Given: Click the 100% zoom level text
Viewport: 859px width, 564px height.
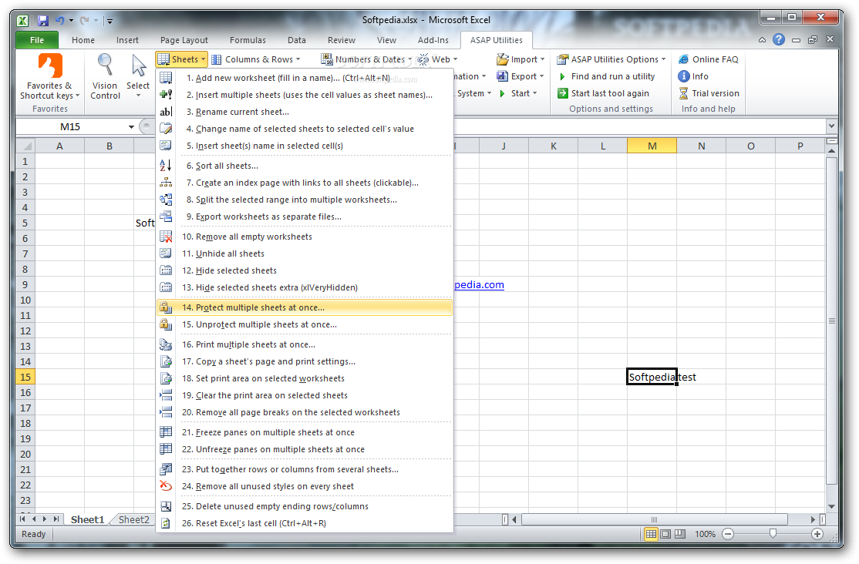Looking at the screenshot, I should 705,534.
